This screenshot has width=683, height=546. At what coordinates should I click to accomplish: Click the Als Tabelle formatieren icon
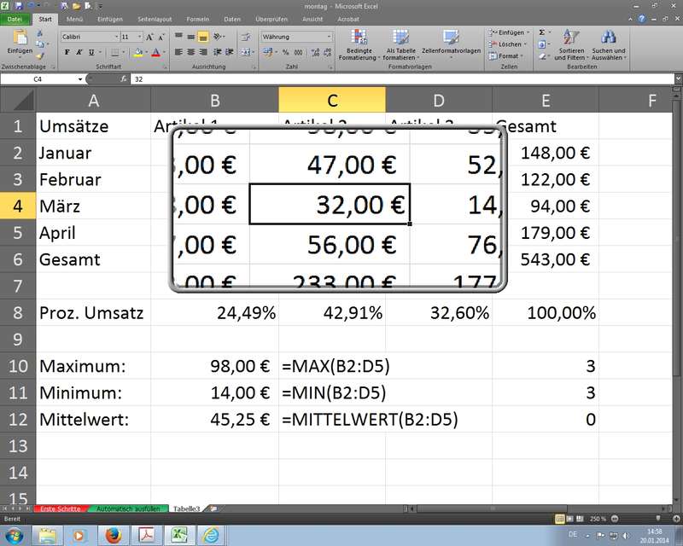(x=400, y=39)
